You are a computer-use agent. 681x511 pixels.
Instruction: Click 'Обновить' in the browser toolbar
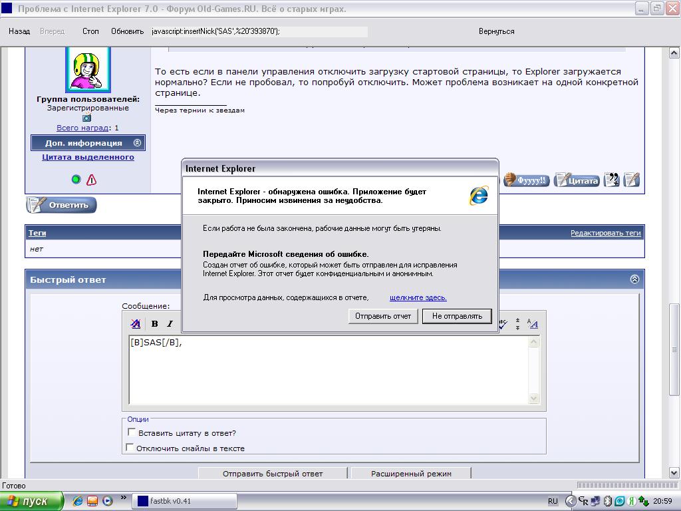click(127, 31)
